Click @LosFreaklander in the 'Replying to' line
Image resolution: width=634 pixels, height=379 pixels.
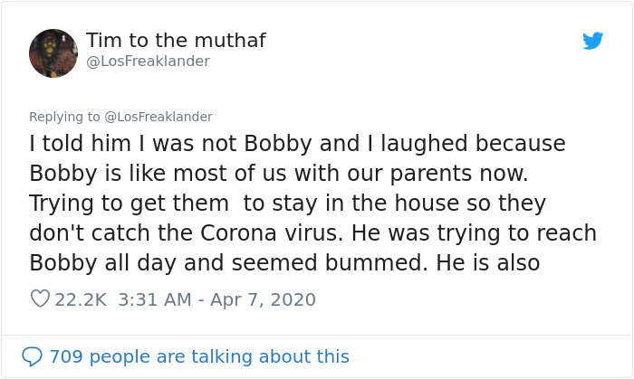tap(158, 117)
